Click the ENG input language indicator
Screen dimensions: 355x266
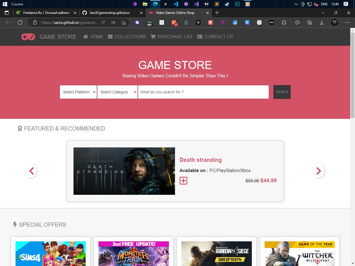tap(324, 4)
